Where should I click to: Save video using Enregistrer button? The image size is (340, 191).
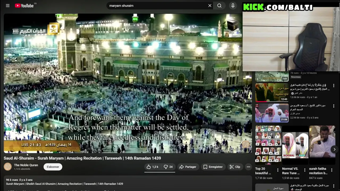[x=213, y=167]
